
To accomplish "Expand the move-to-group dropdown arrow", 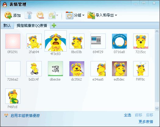I will [x=57, y=15].
